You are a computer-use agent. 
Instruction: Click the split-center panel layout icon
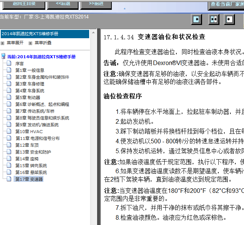214,20
